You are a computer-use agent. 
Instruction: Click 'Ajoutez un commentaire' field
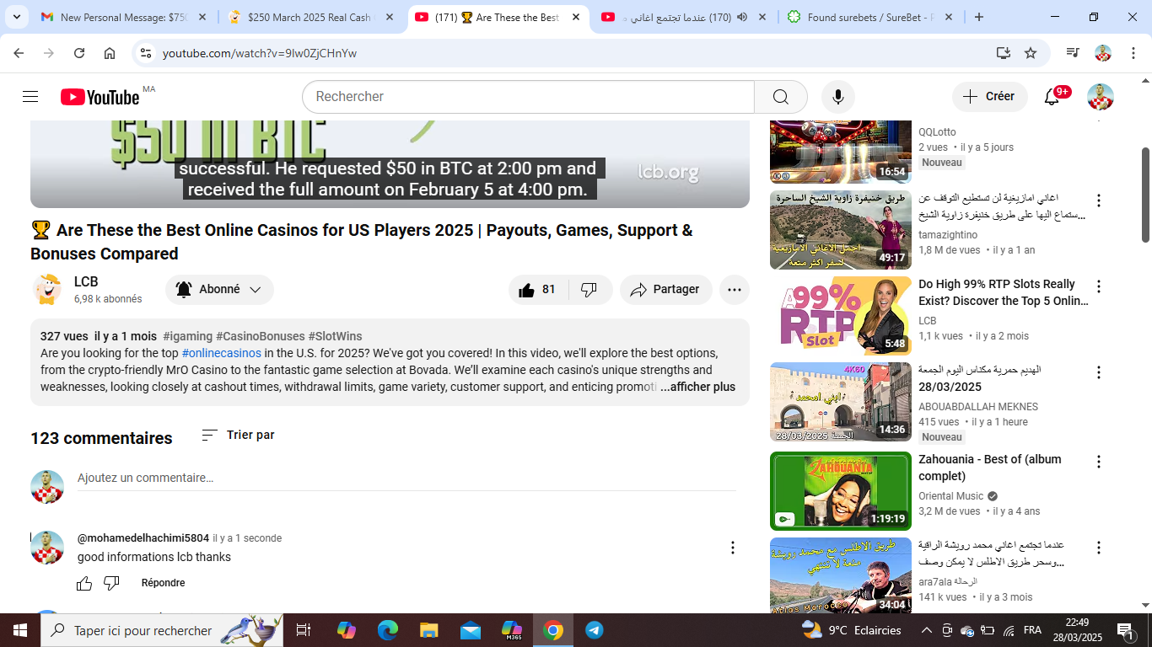coord(406,479)
